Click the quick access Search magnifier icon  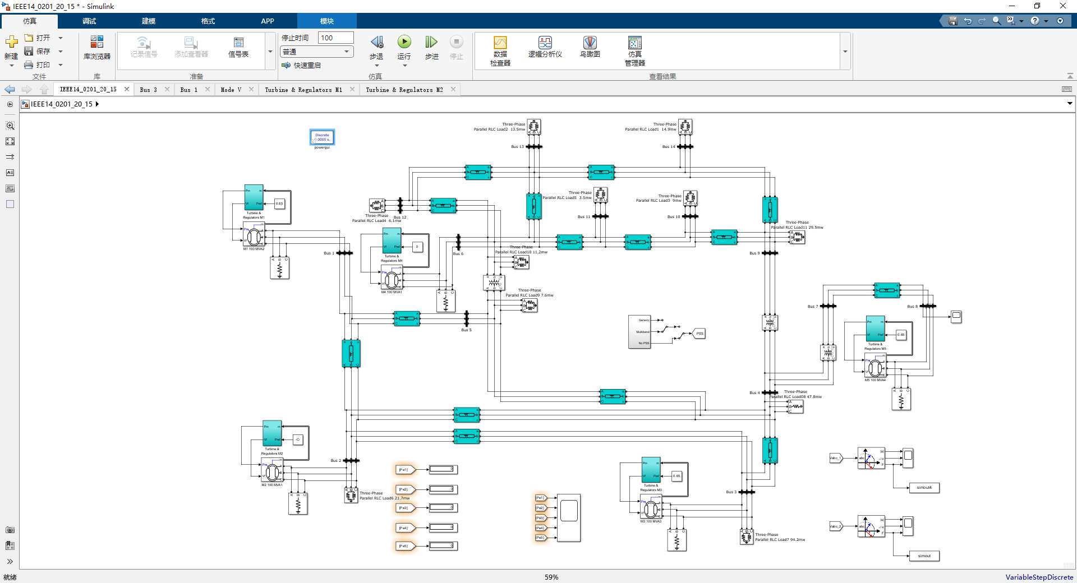(x=996, y=21)
